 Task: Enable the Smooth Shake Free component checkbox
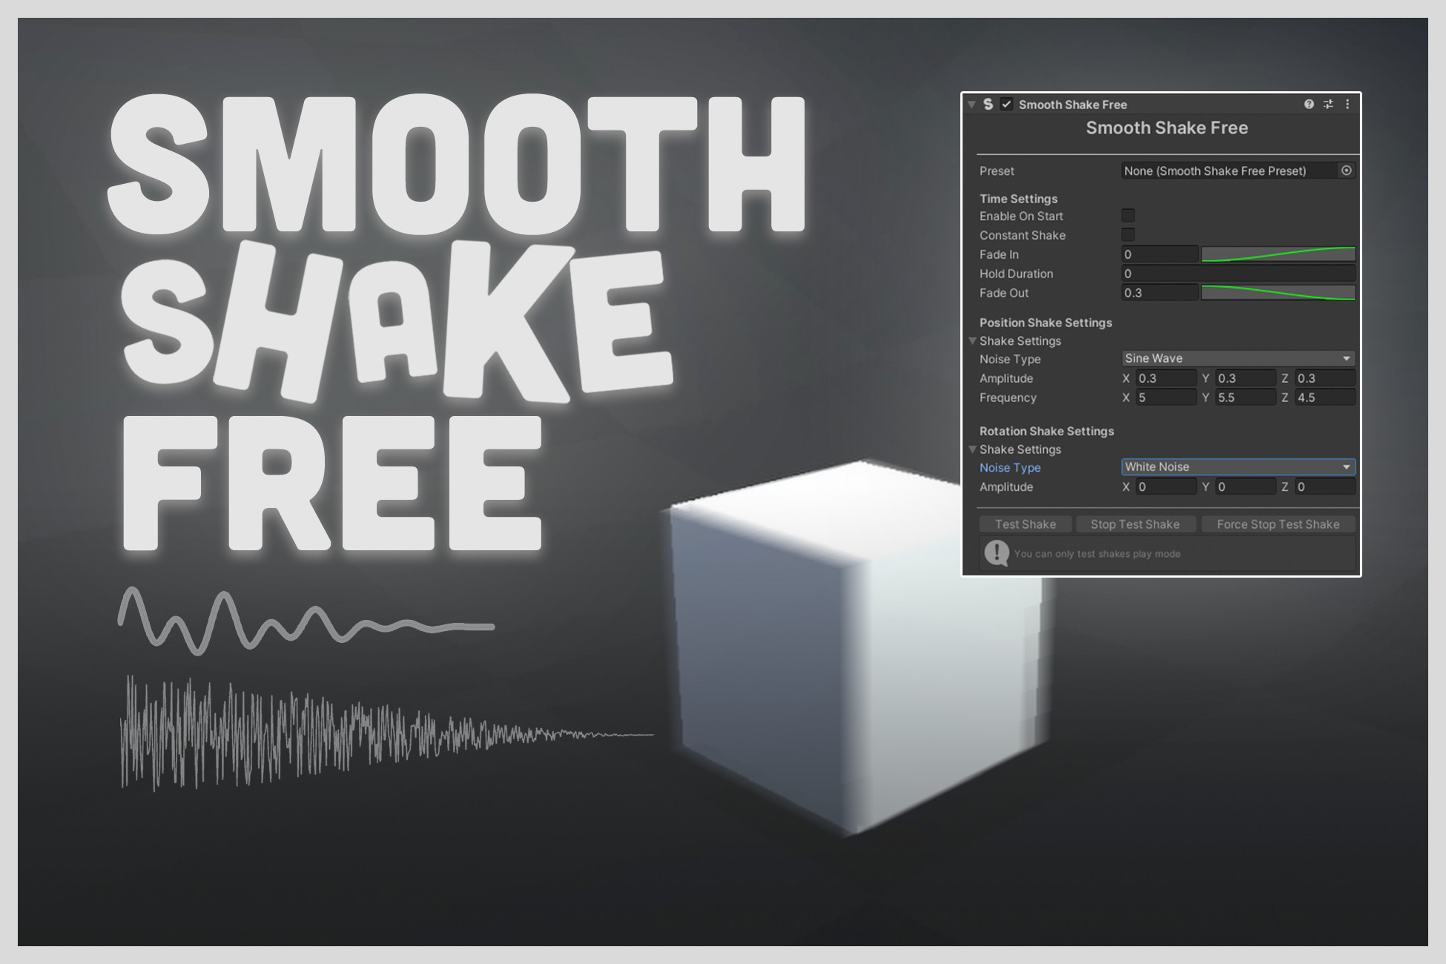tap(1006, 105)
